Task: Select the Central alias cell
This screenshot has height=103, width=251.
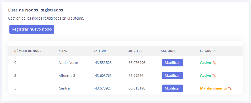Action: (x=65, y=88)
